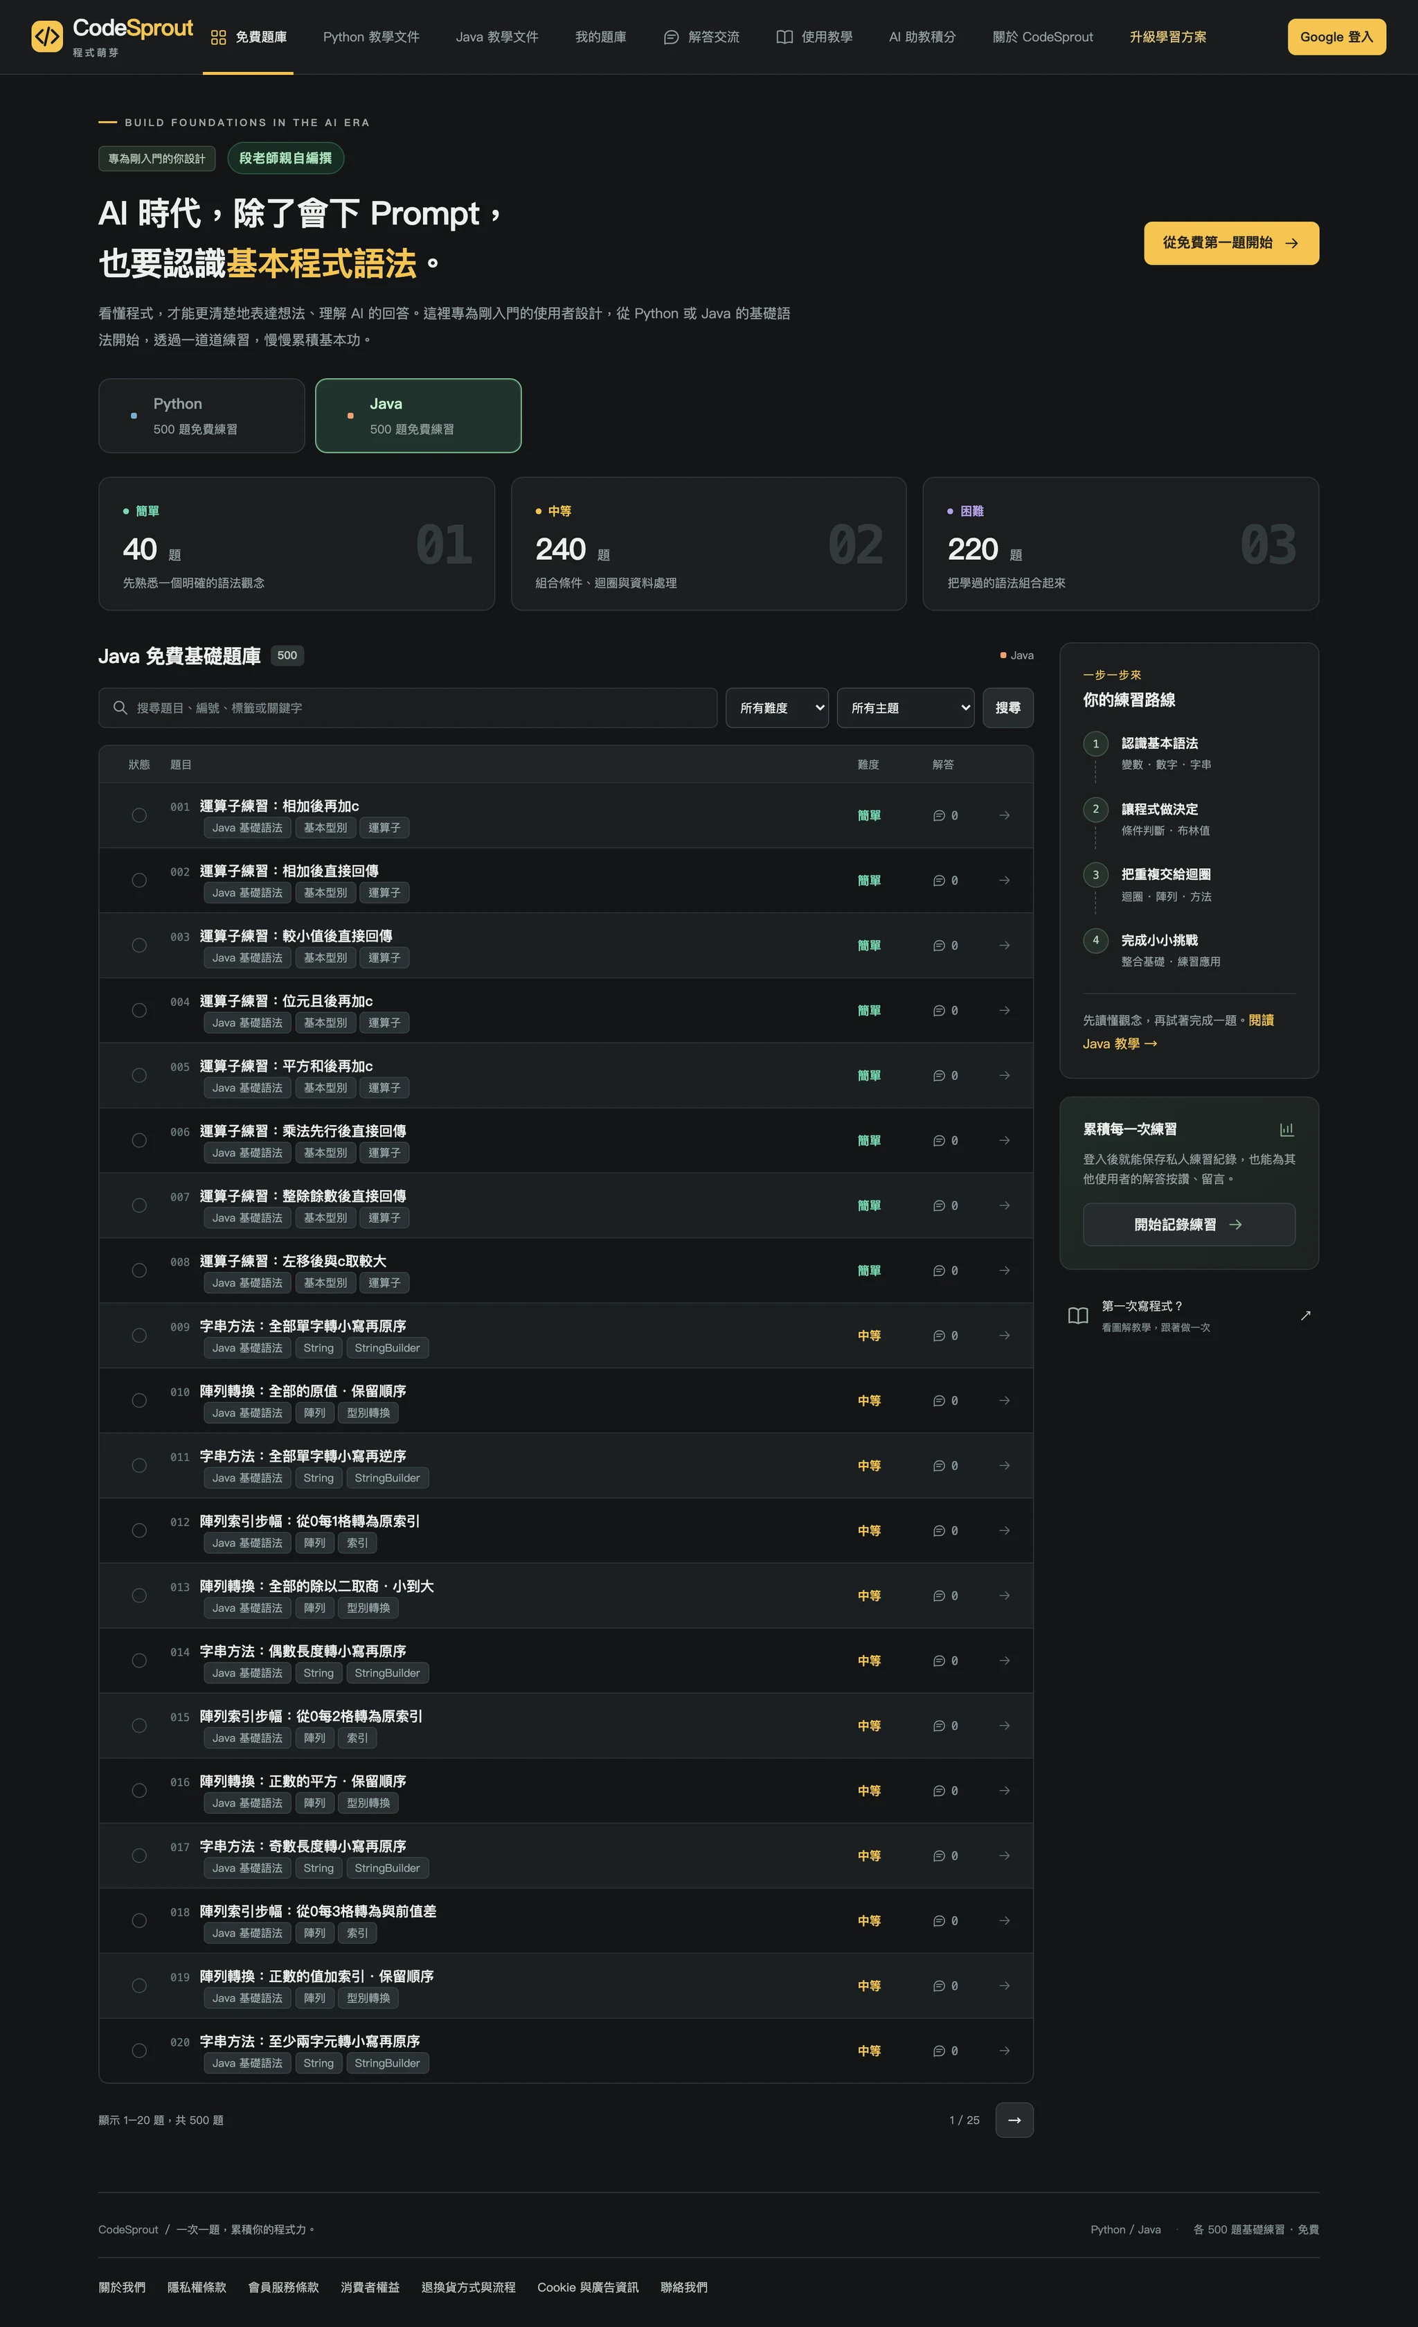Click bar chart icon in 累積每一次練習 card
Viewport: 1418px width, 2327px height.
point(1286,1129)
